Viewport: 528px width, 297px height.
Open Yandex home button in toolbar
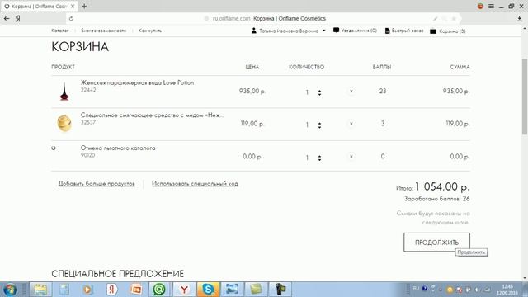(x=18, y=19)
